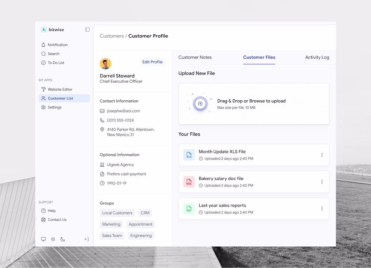Open options menu for Last year sales reports
The image size is (371, 268).
[x=322, y=209]
